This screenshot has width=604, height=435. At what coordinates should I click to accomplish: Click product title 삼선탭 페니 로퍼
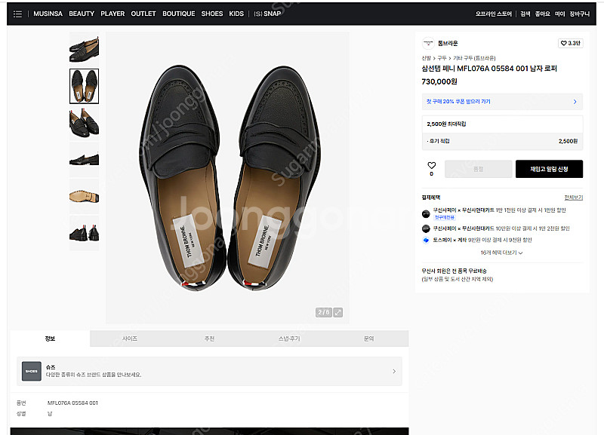coord(489,69)
